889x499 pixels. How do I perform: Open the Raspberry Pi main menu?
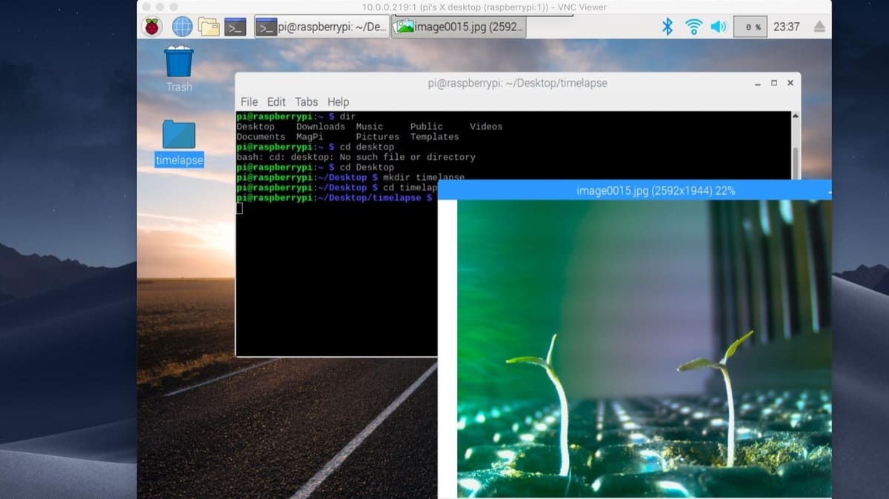tap(152, 27)
